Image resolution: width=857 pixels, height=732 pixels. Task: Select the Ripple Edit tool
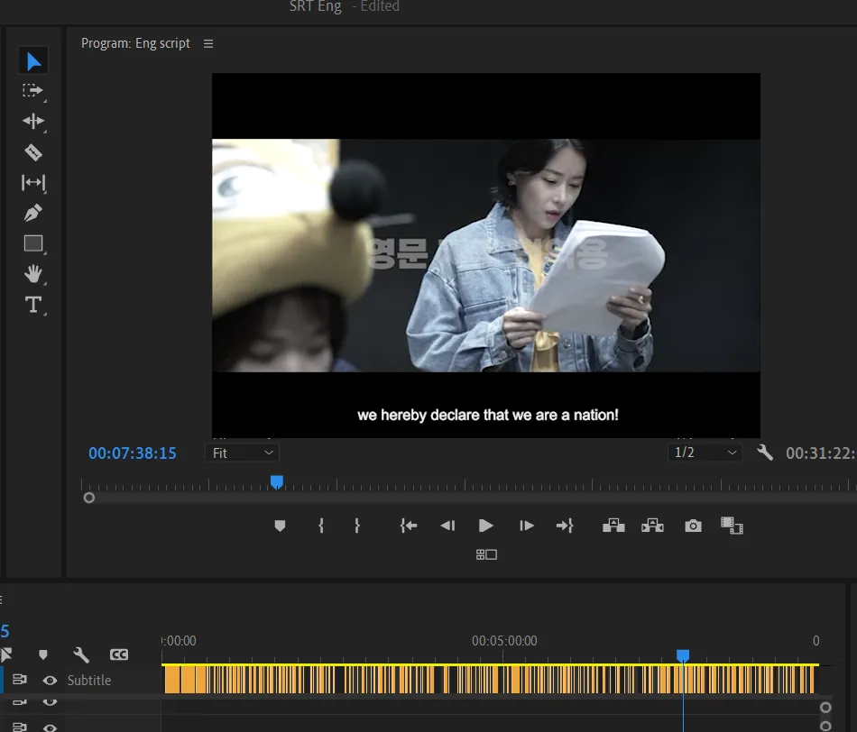(33, 121)
